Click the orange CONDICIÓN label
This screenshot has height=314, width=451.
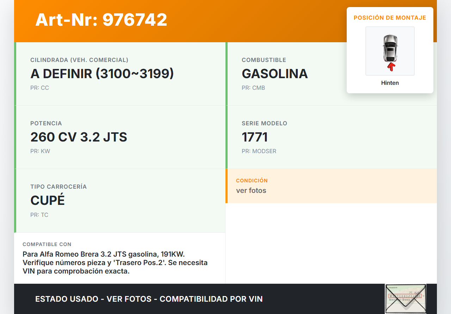click(x=252, y=181)
